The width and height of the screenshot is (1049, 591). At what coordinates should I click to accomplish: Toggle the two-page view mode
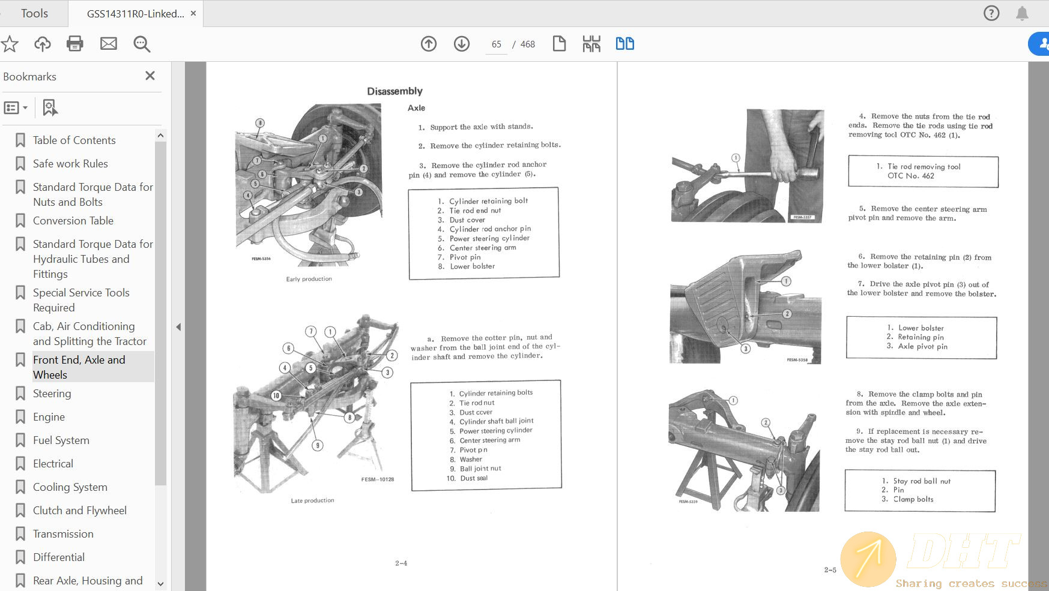point(624,44)
